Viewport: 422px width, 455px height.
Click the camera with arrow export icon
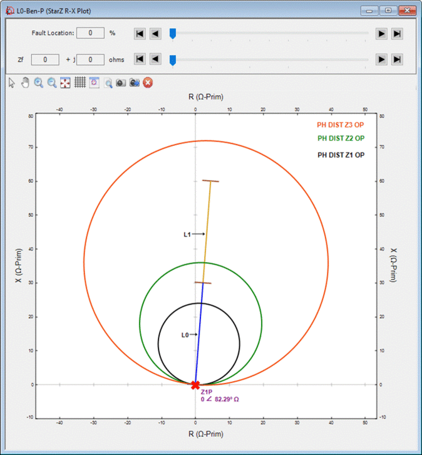pyautogui.click(x=135, y=82)
